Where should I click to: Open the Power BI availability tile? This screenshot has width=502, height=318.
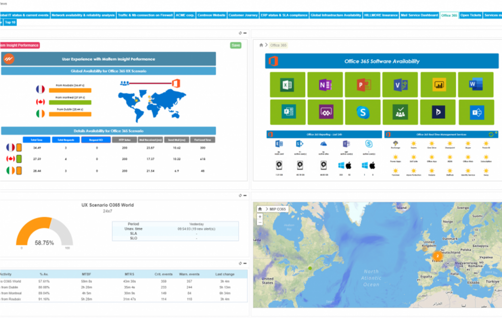(438, 85)
